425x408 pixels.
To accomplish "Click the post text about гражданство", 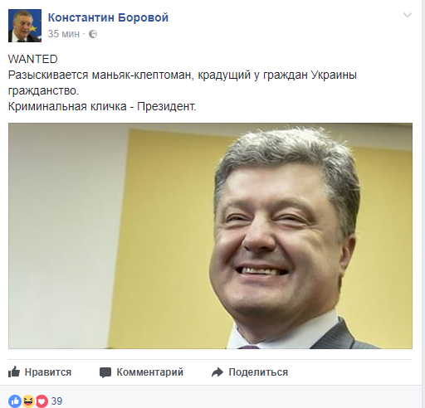I will pyautogui.click(x=43, y=90).
